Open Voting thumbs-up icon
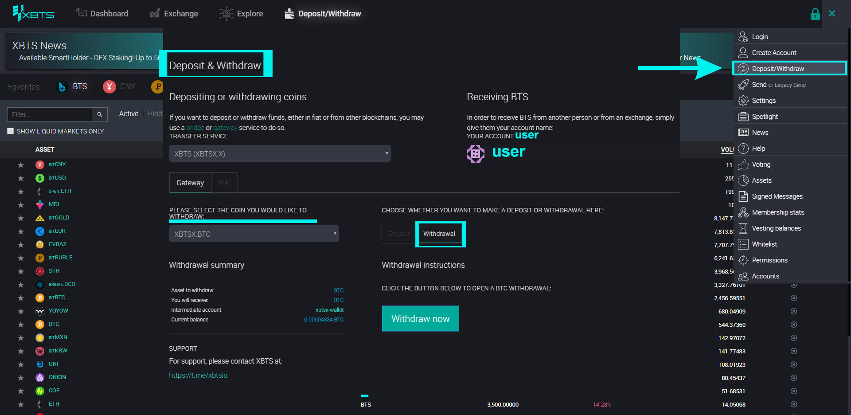This screenshot has width=851, height=415. pos(743,164)
